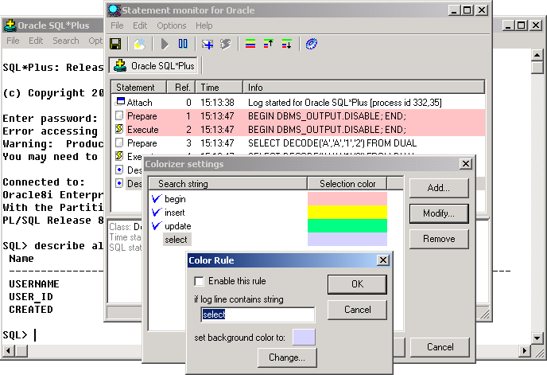Click the Modify... button

coord(439,213)
